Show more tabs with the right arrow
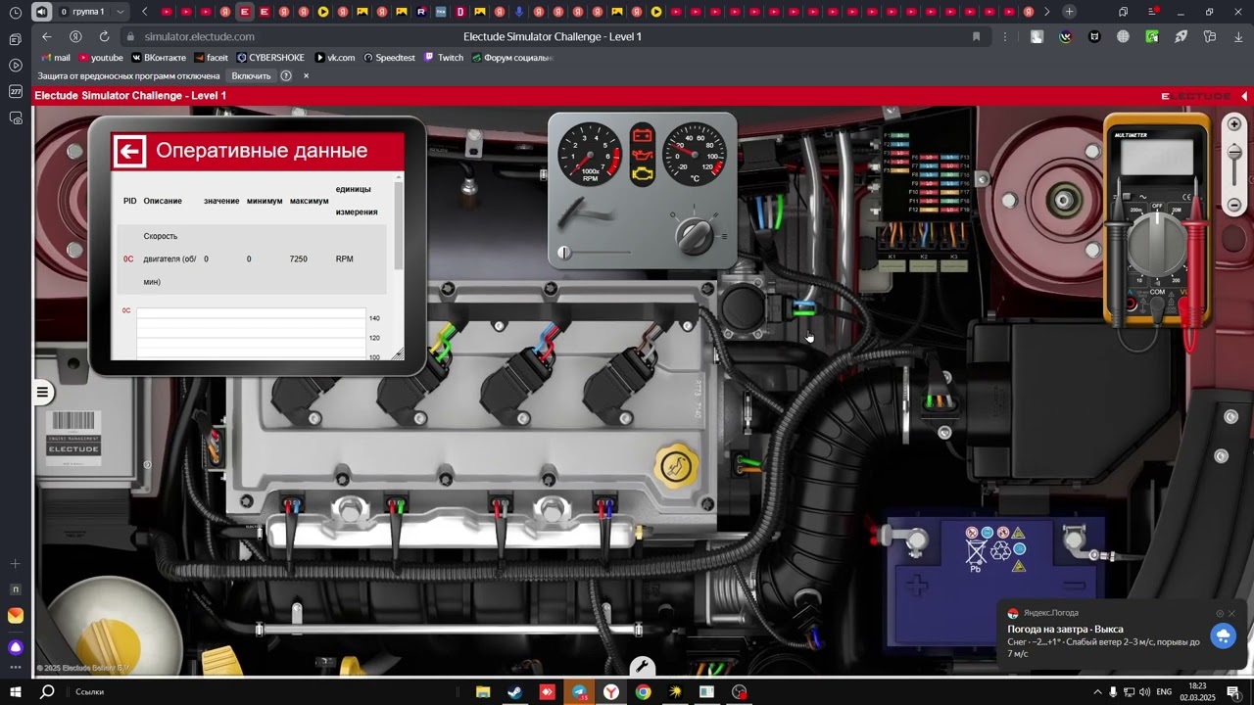 click(x=1047, y=12)
